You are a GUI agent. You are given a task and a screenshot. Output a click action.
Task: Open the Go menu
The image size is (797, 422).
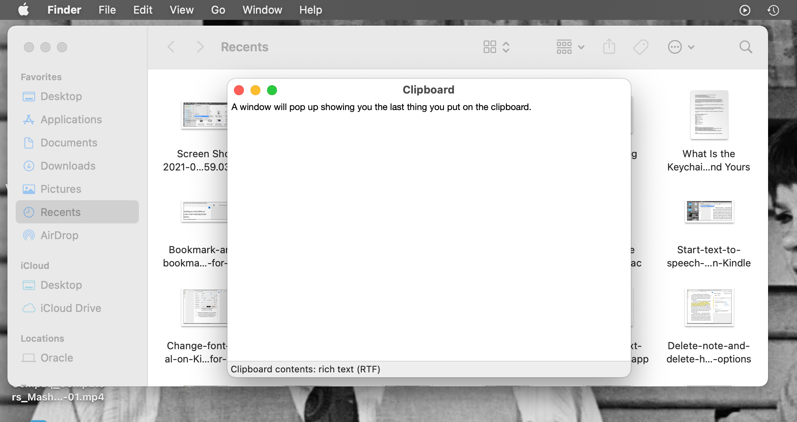218,10
